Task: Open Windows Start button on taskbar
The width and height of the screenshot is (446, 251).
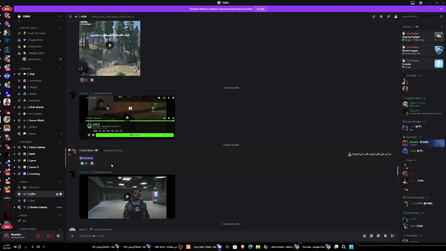Action: click(351, 247)
